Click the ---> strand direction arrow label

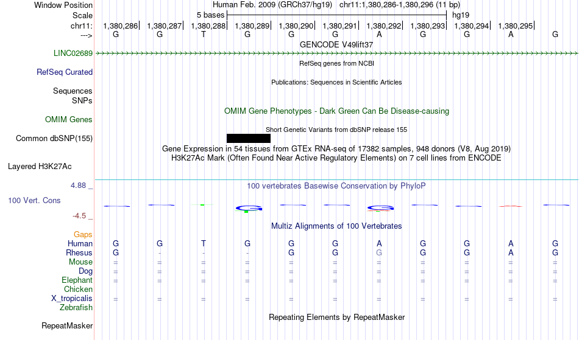point(87,35)
